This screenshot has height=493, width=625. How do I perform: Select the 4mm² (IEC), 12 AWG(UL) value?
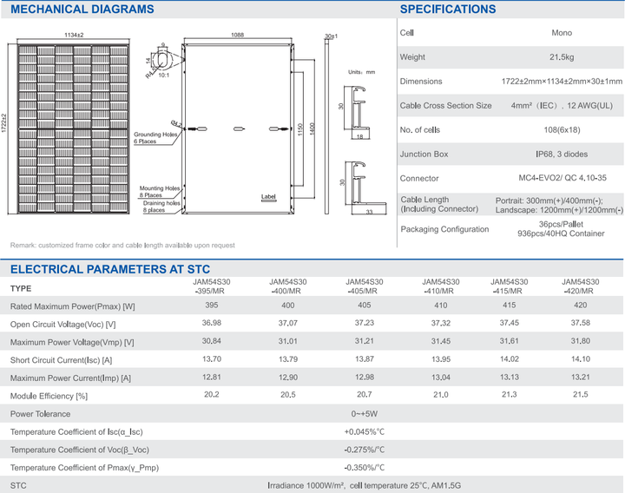pos(562,106)
